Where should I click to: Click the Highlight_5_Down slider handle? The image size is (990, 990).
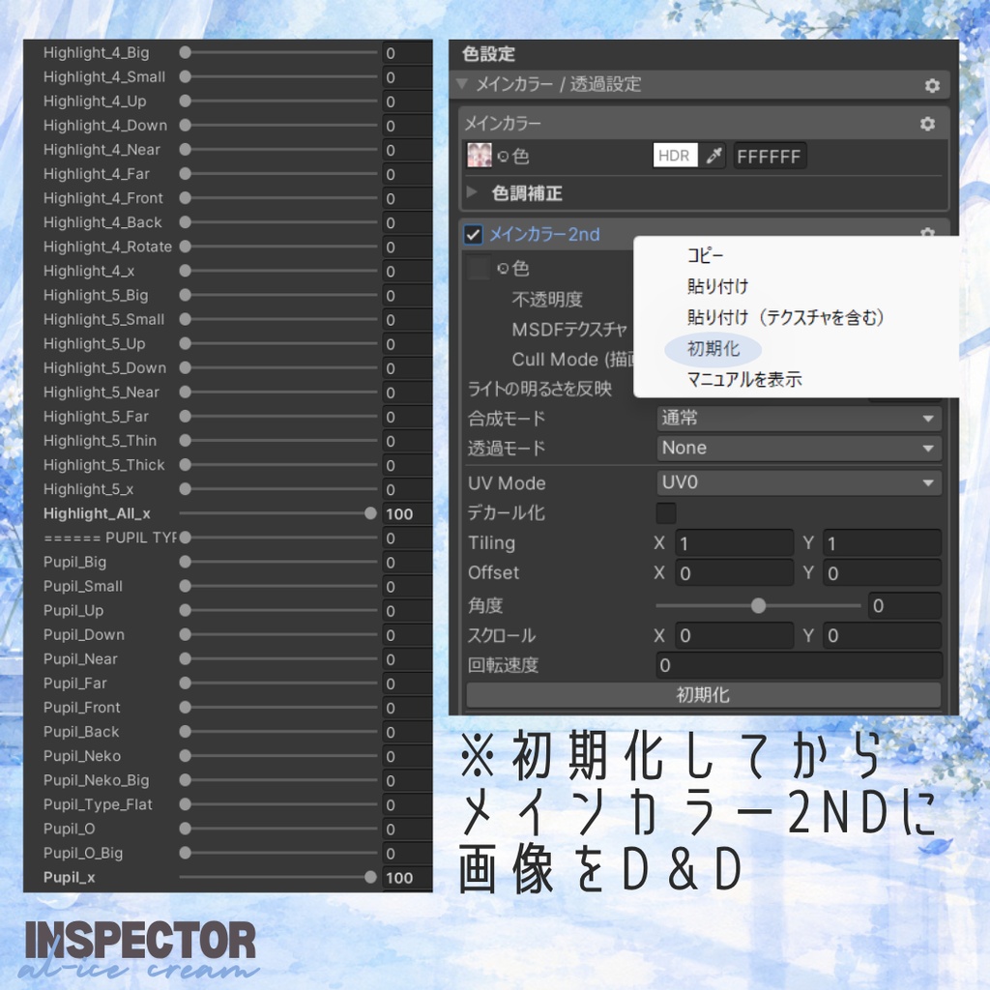pyautogui.click(x=185, y=367)
